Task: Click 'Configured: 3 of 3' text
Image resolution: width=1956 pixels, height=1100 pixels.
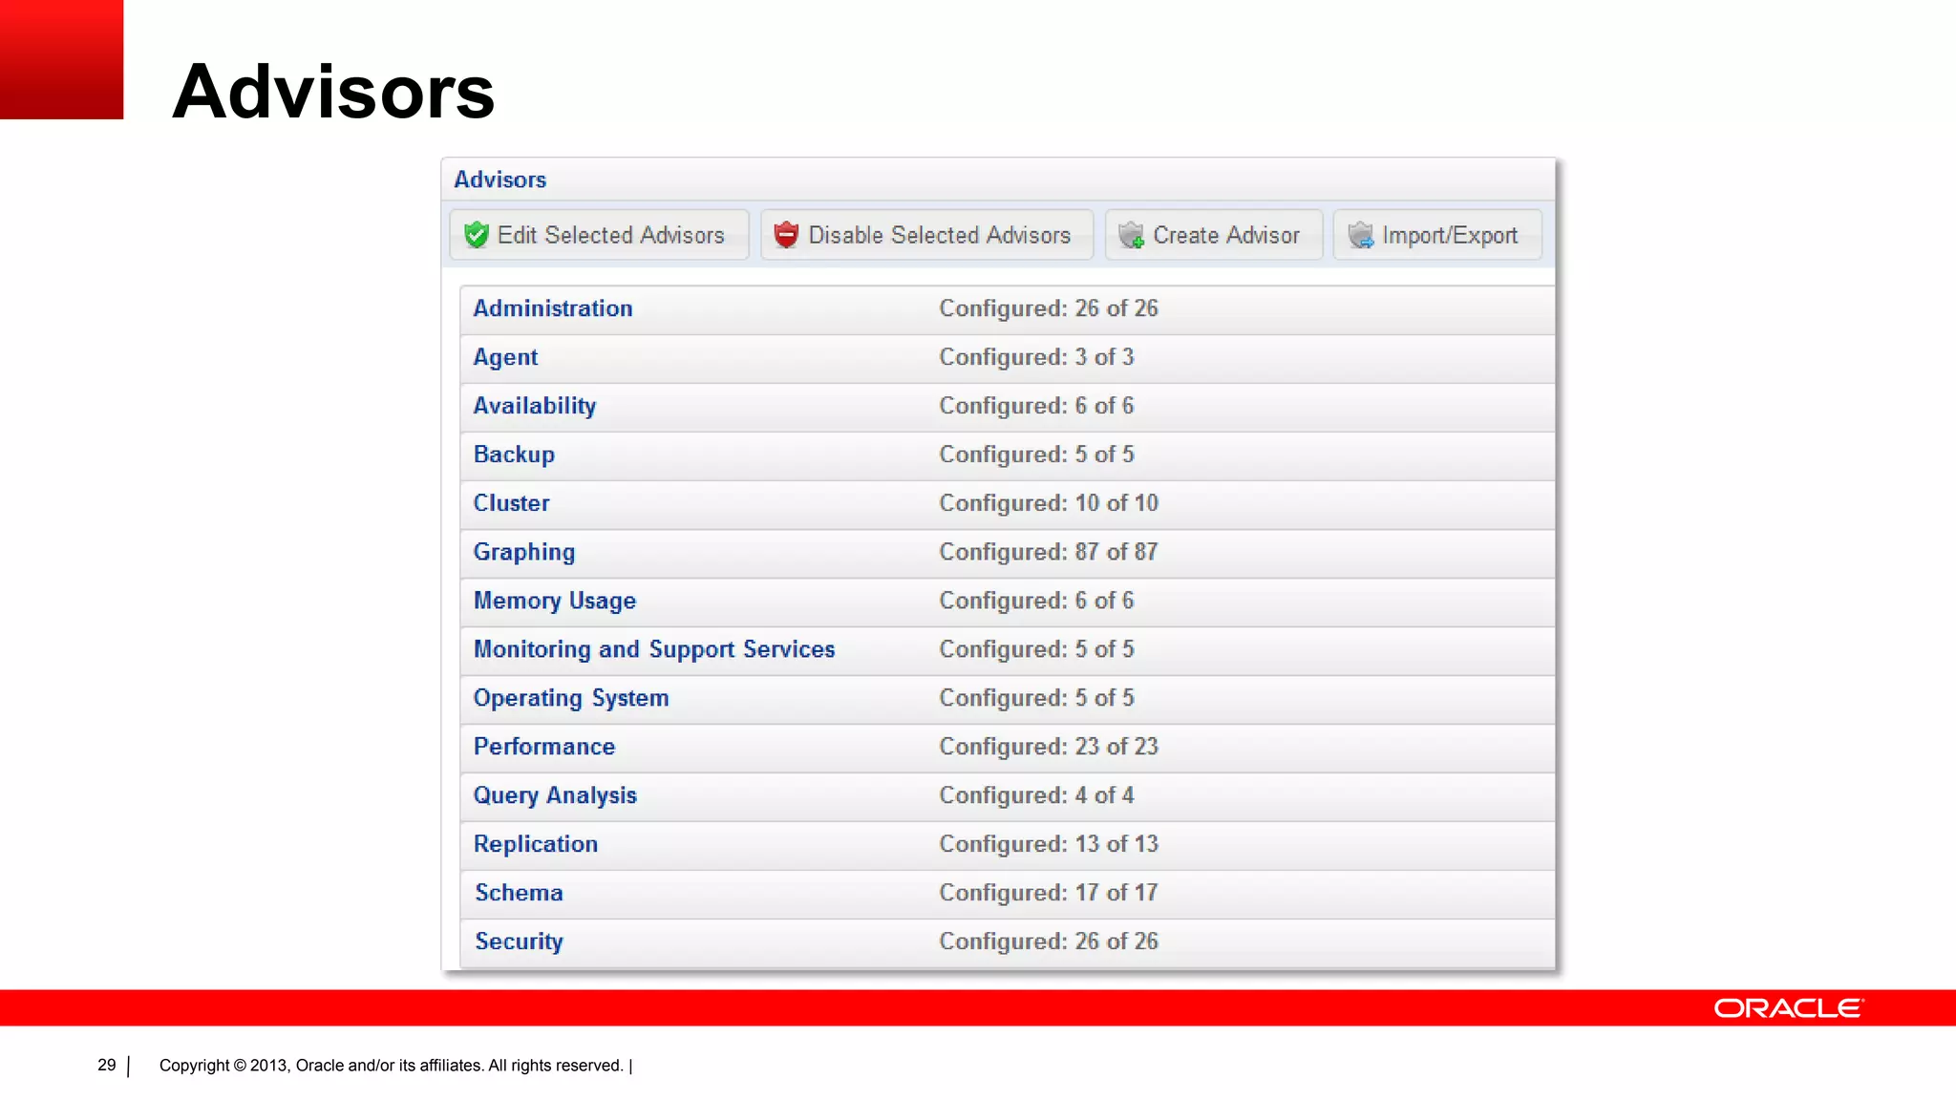Action: (1036, 357)
